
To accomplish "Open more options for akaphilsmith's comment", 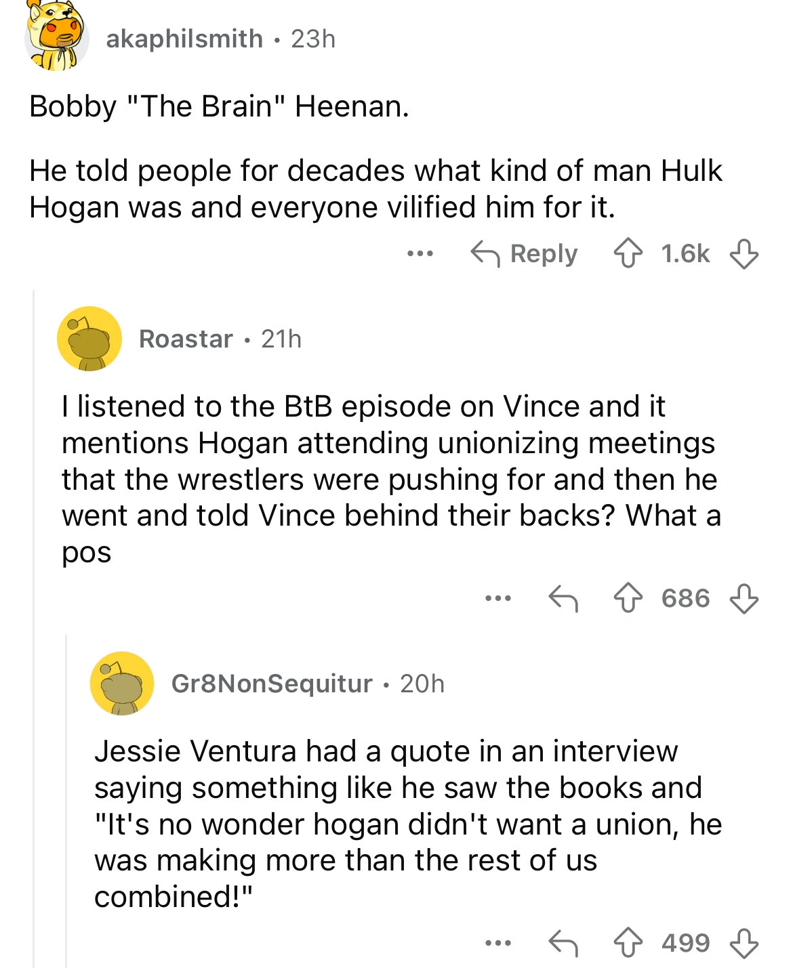I will (x=420, y=254).
